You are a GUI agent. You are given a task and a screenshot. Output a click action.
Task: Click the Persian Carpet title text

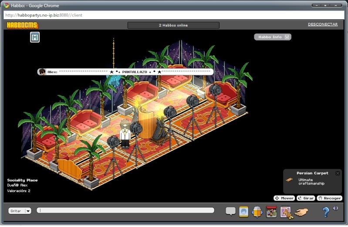312,173
